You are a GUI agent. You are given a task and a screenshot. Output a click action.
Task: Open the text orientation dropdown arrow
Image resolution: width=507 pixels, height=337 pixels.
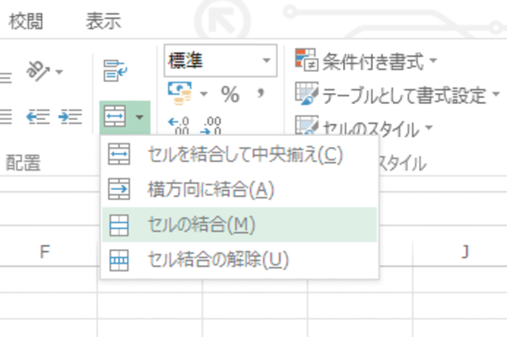click(59, 72)
